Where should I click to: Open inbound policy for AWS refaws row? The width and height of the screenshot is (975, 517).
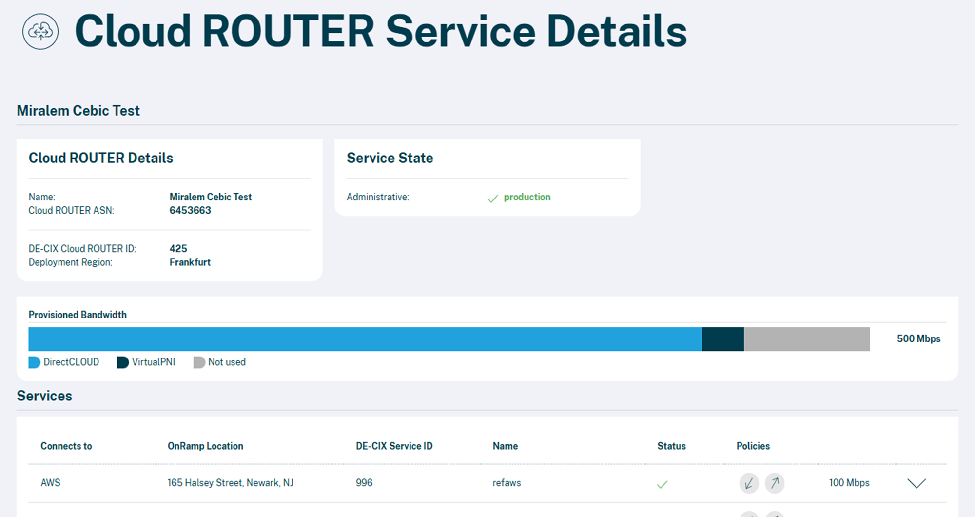click(x=749, y=483)
